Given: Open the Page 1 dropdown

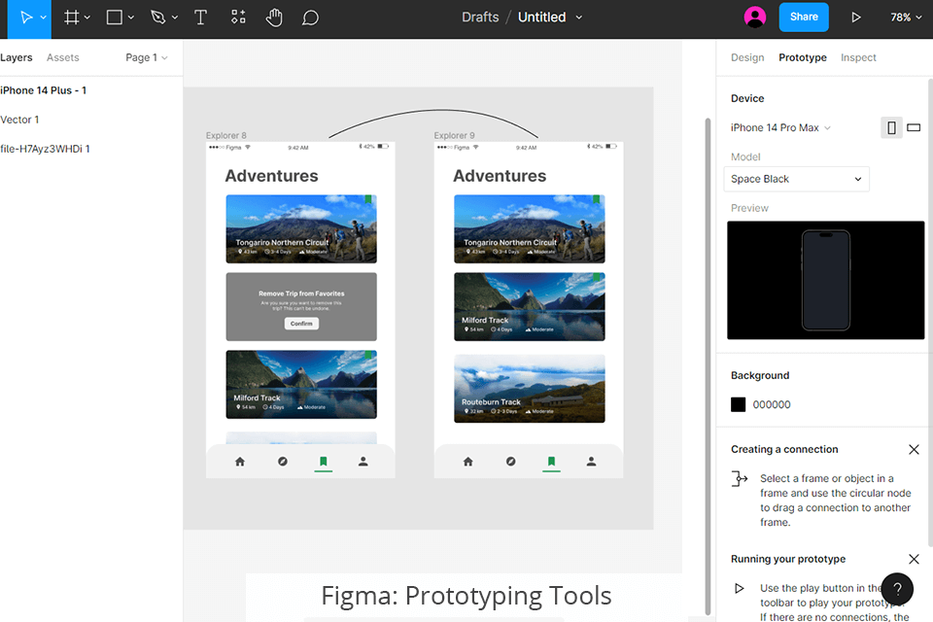Looking at the screenshot, I should (x=147, y=57).
